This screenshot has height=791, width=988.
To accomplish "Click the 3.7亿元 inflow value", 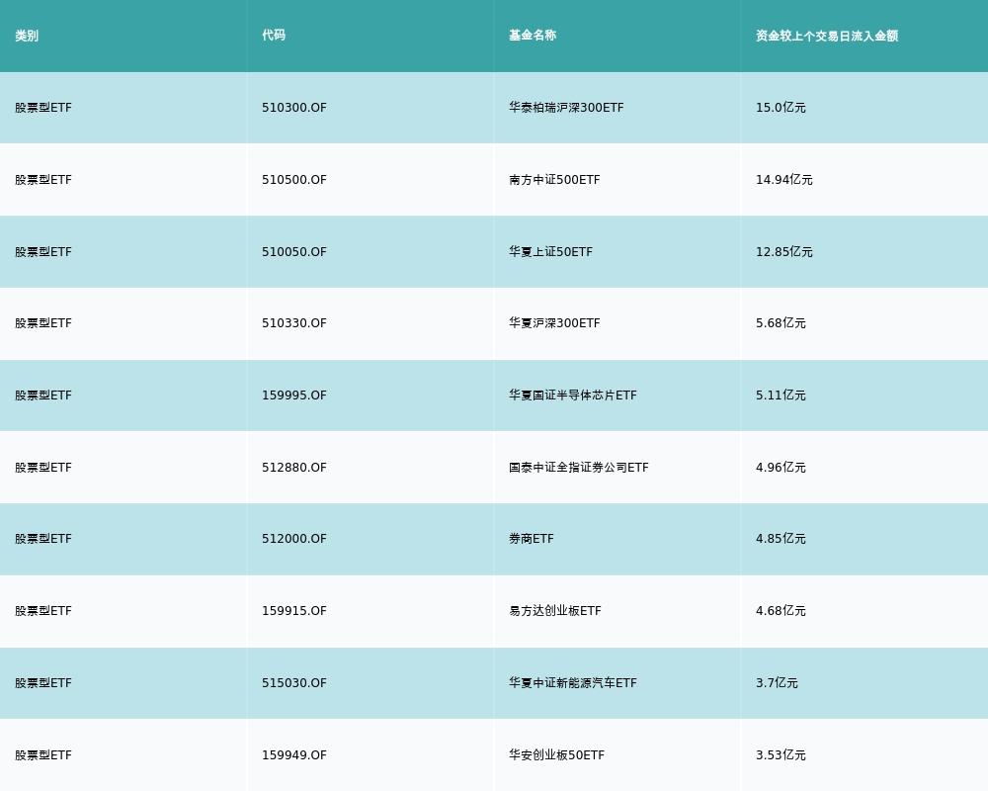I will pyautogui.click(x=777, y=683).
